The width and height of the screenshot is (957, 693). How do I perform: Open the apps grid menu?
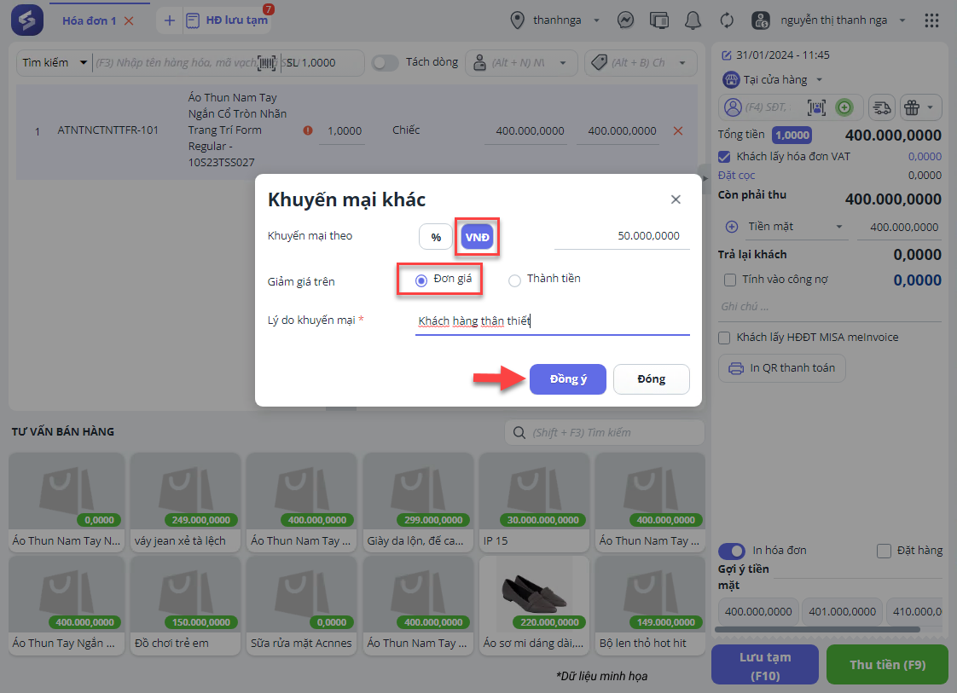pyautogui.click(x=931, y=20)
